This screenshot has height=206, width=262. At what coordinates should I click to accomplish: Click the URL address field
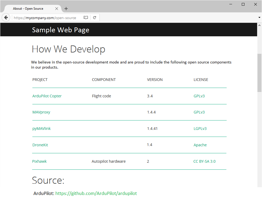coord(46,18)
